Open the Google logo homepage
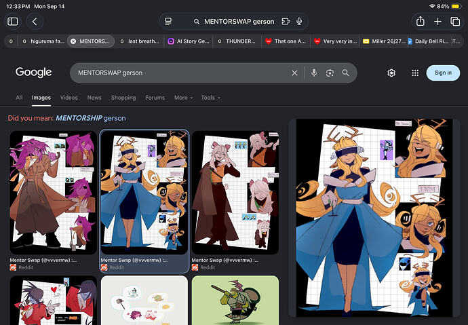Viewport: 468px width, 325px height. click(34, 72)
